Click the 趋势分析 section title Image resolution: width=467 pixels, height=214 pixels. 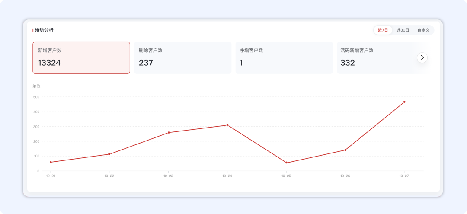[44, 30]
